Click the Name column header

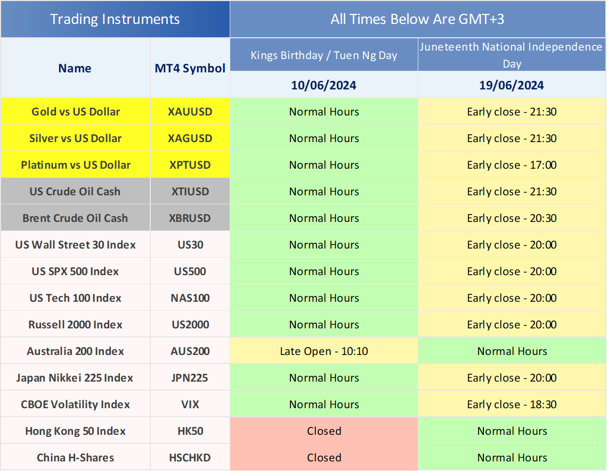(75, 68)
